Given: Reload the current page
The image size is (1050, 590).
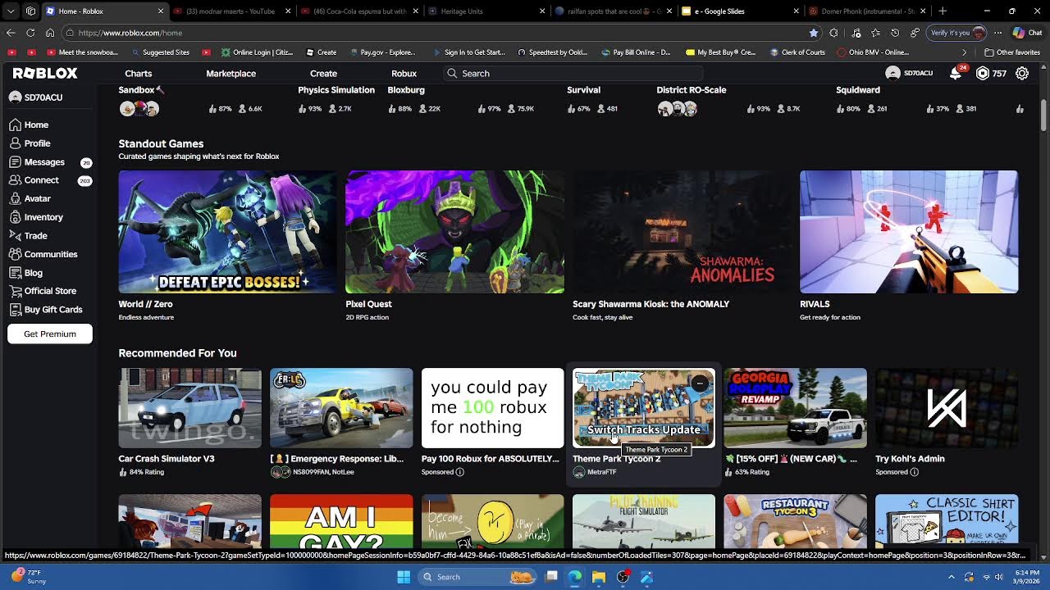Looking at the screenshot, I should pos(30,33).
